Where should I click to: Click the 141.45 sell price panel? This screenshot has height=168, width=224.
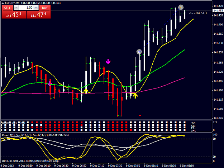tap(14, 15)
